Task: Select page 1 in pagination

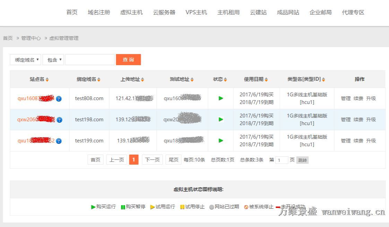Action: tap(134, 159)
